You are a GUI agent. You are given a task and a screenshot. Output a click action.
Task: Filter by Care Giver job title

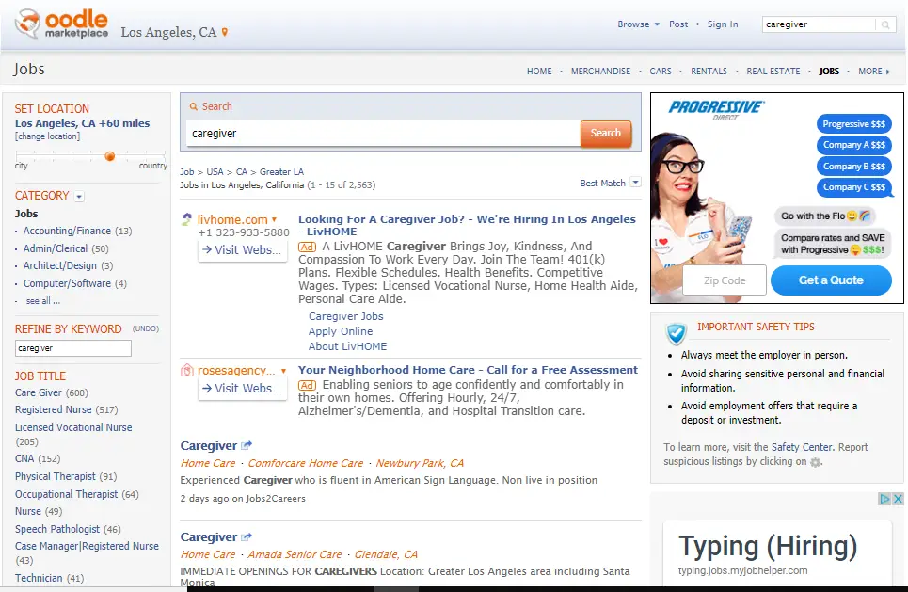click(39, 392)
